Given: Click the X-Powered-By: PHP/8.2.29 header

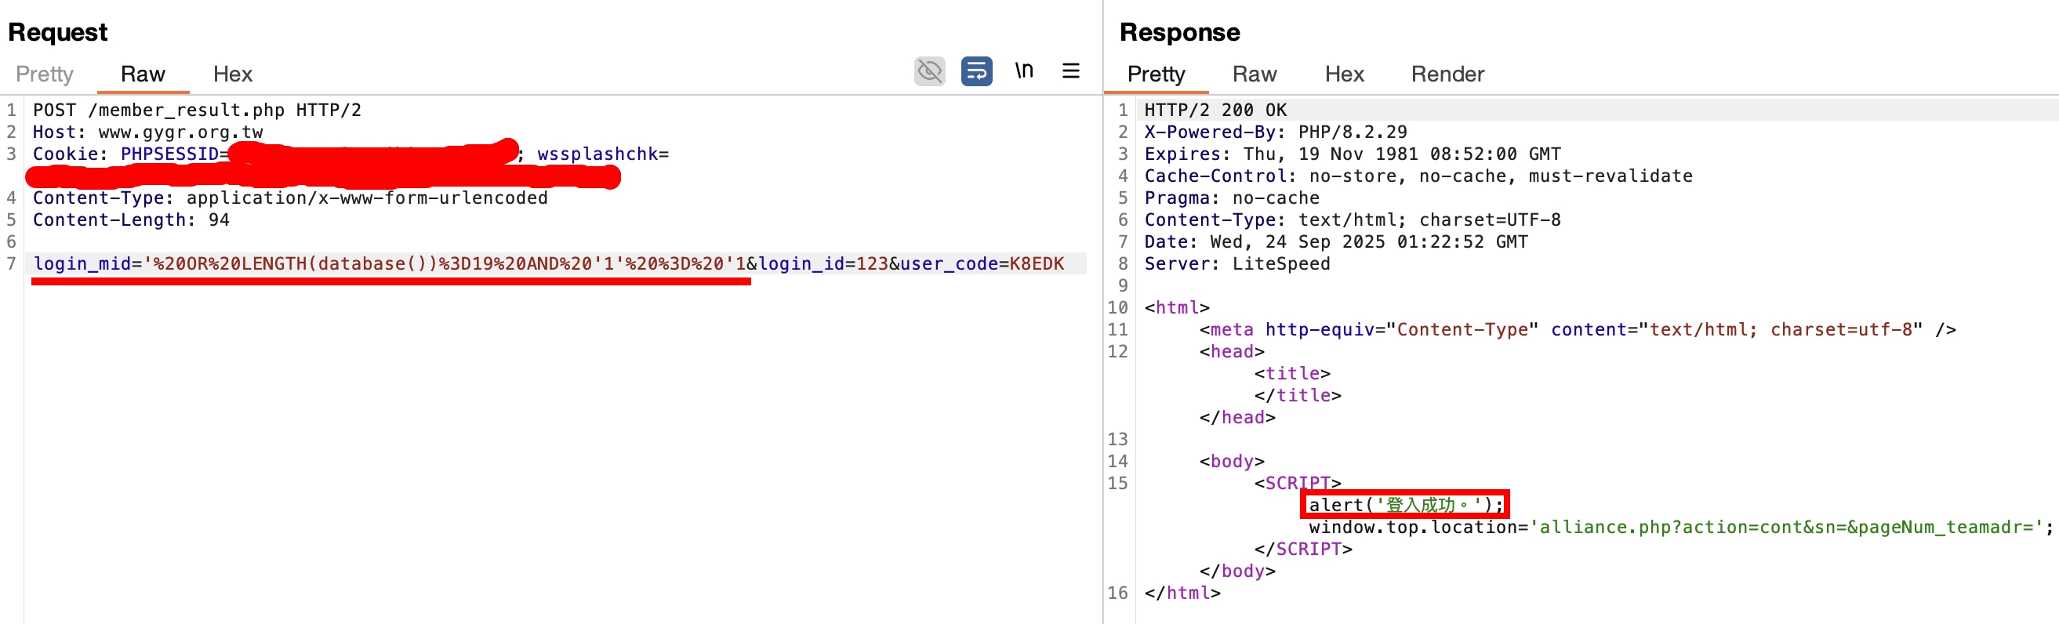Looking at the screenshot, I should point(1276,132).
